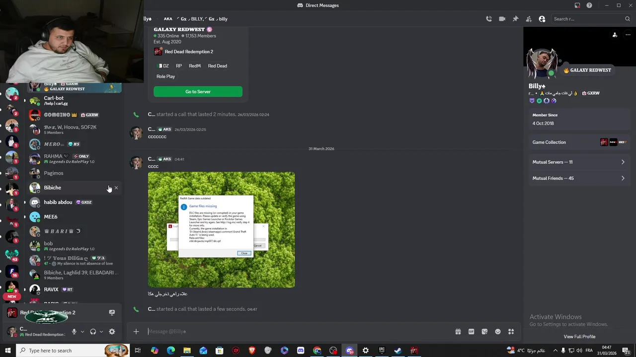636x357 pixels.
Task: Open the apps launcher in message bar
Action: [x=511, y=332]
